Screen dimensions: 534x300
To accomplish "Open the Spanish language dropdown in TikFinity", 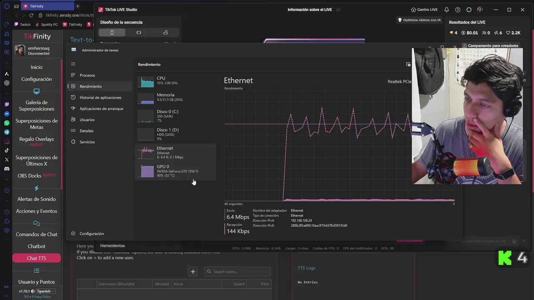I will (x=45, y=291).
